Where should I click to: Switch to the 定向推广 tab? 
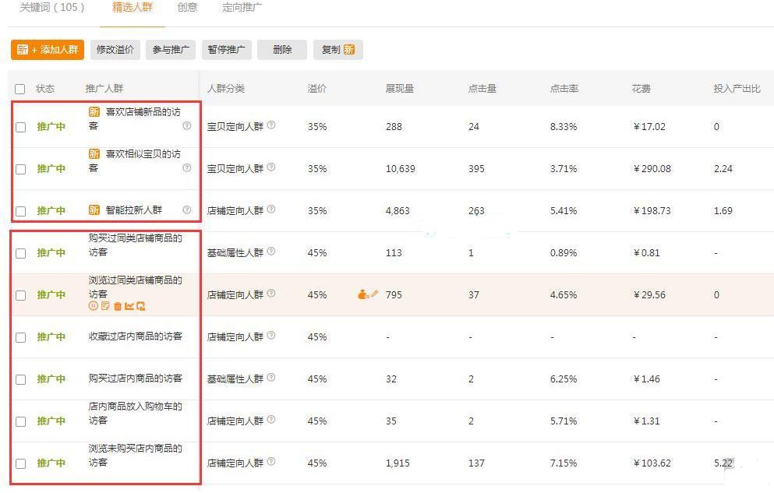coord(241,8)
